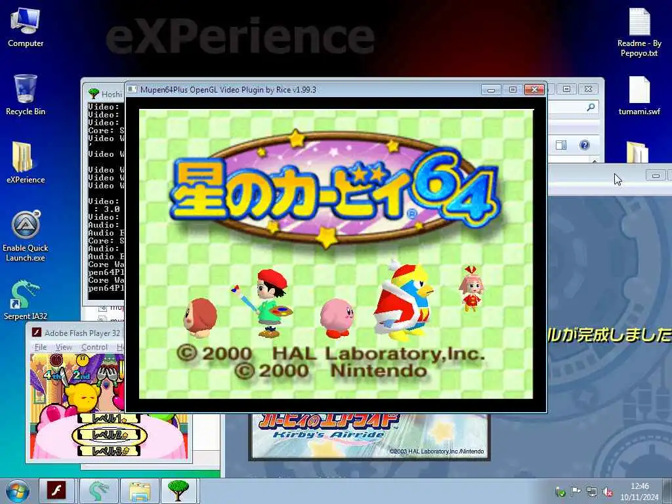Image resolution: width=672 pixels, height=504 pixels.
Task: Click the Safely Remove Hardware tray icon
Action: click(x=560, y=492)
